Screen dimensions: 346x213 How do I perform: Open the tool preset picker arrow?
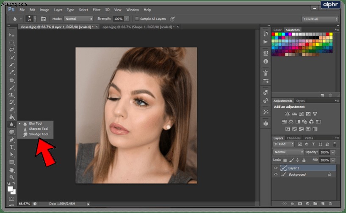(21, 19)
